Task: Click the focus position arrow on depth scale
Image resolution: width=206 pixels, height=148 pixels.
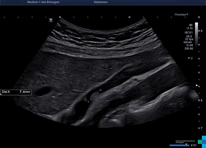Action: point(197,85)
